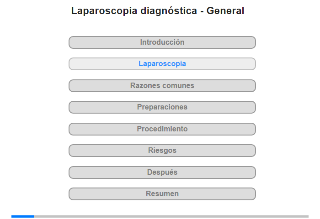The image size is (320, 219).
Task: Start the Procedimiento chapter
Action: coord(162,129)
